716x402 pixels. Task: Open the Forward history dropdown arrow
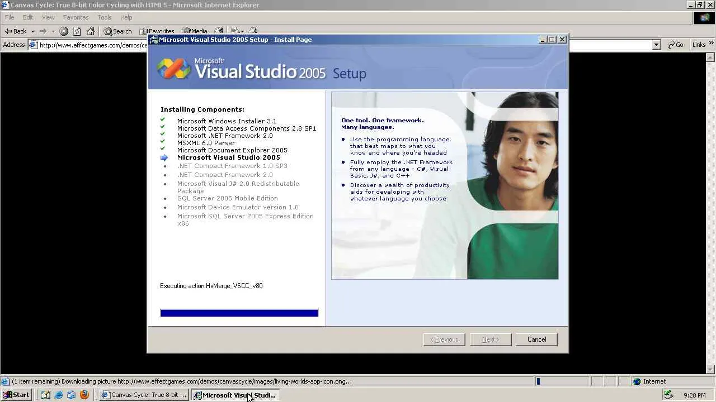pos(53,31)
